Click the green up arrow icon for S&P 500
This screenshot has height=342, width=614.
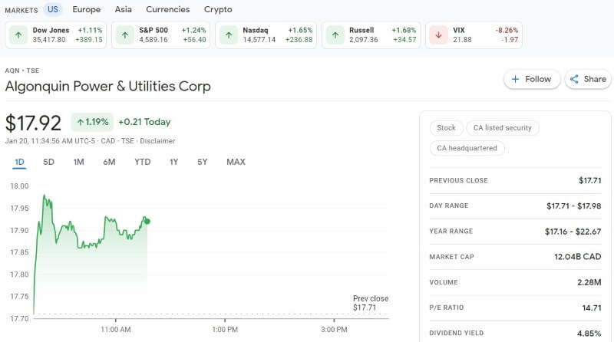[x=125, y=35]
